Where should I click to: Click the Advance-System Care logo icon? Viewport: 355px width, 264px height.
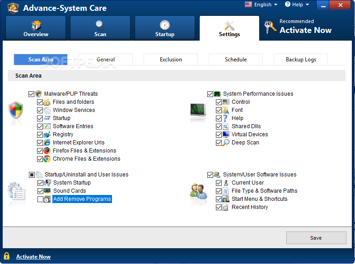[13, 8]
